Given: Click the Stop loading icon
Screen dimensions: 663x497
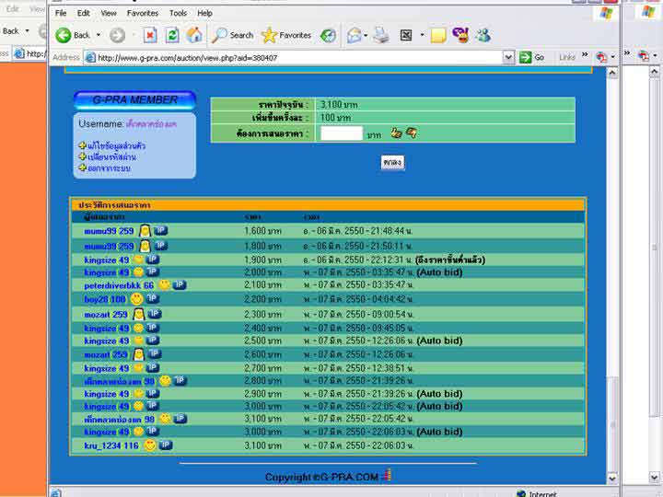Looking at the screenshot, I should tap(150, 35).
